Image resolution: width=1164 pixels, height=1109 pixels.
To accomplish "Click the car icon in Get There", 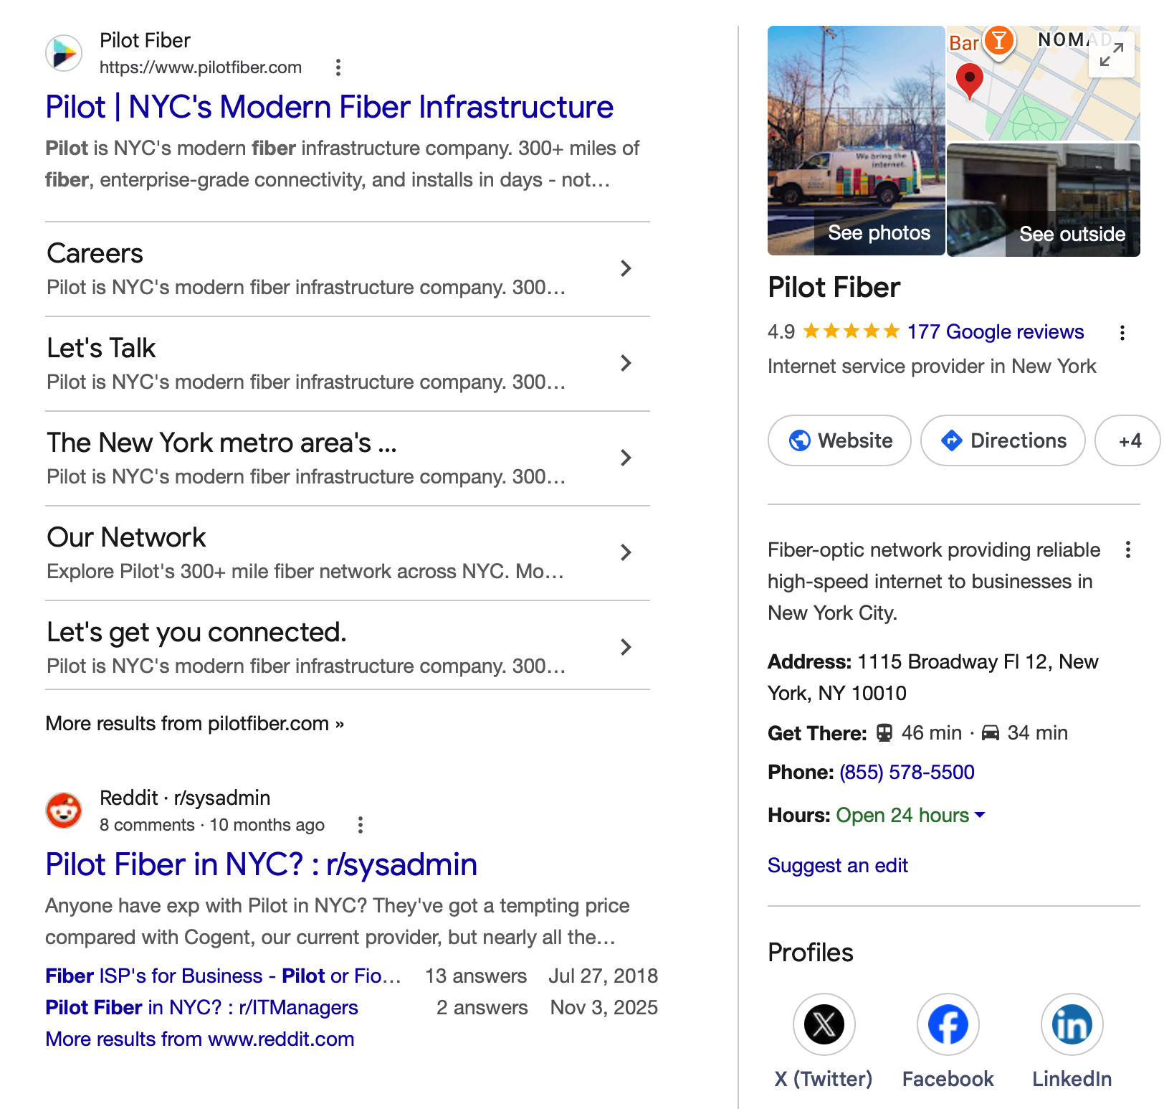I will coord(990,732).
